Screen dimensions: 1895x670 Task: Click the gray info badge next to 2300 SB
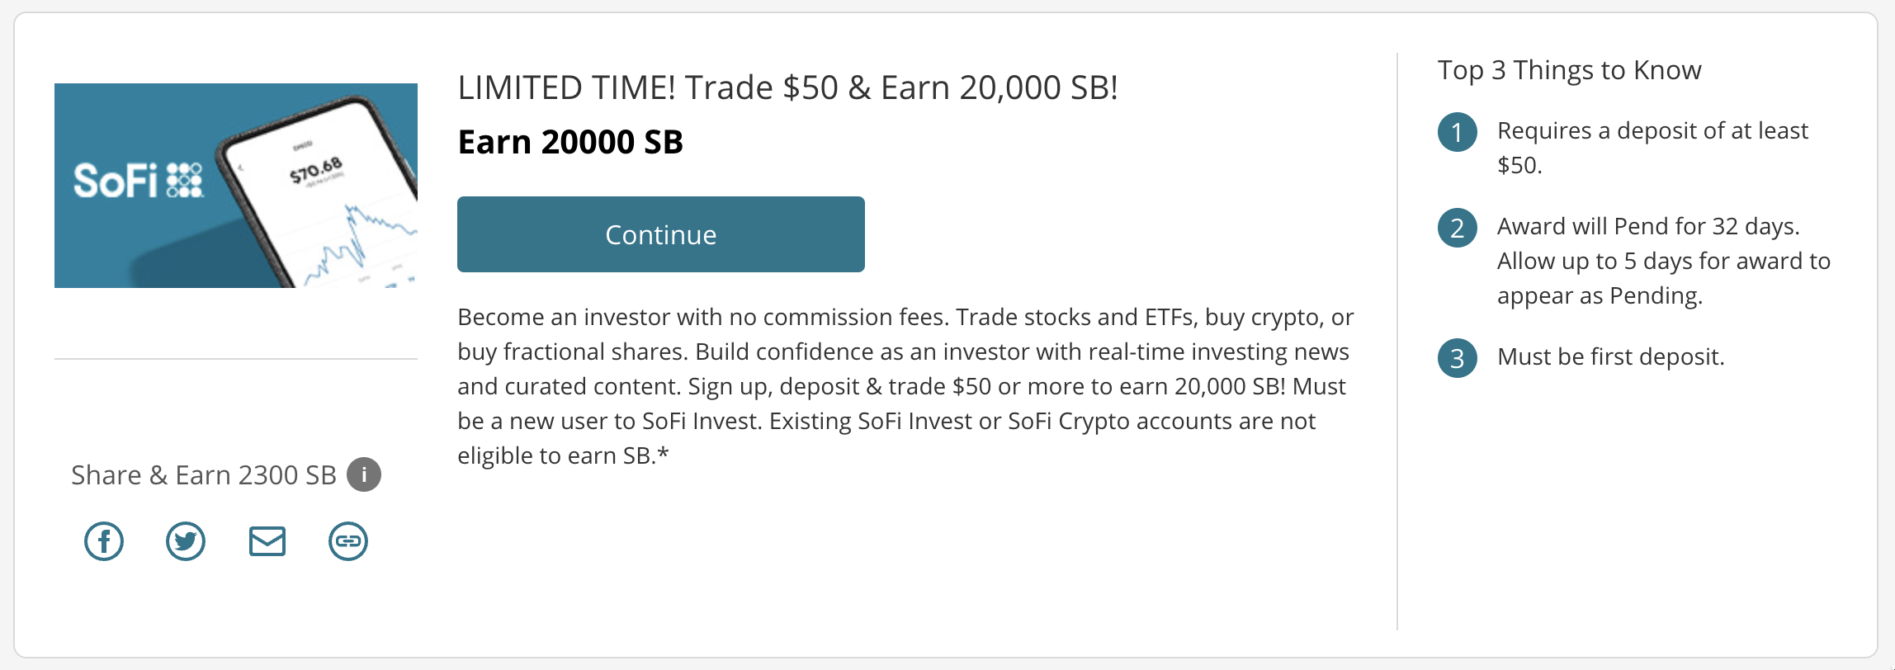(x=364, y=474)
